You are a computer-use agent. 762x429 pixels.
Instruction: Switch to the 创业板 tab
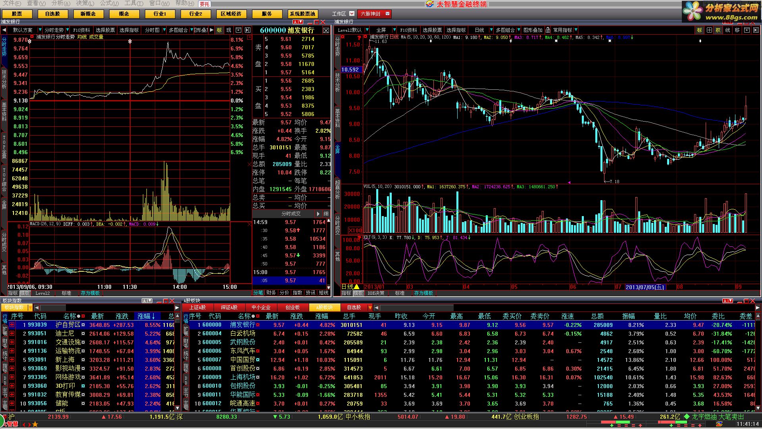pyautogui.click(x=292, y=307)
